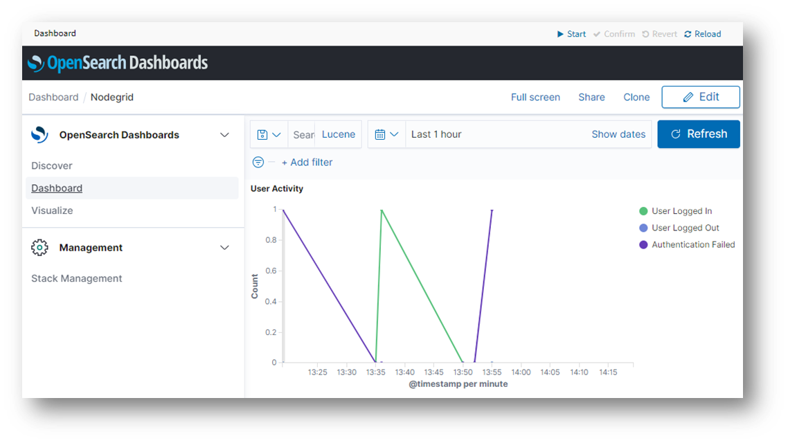
Task: Toggle User Logged In legend swatch
Action: tap(643, 211)
